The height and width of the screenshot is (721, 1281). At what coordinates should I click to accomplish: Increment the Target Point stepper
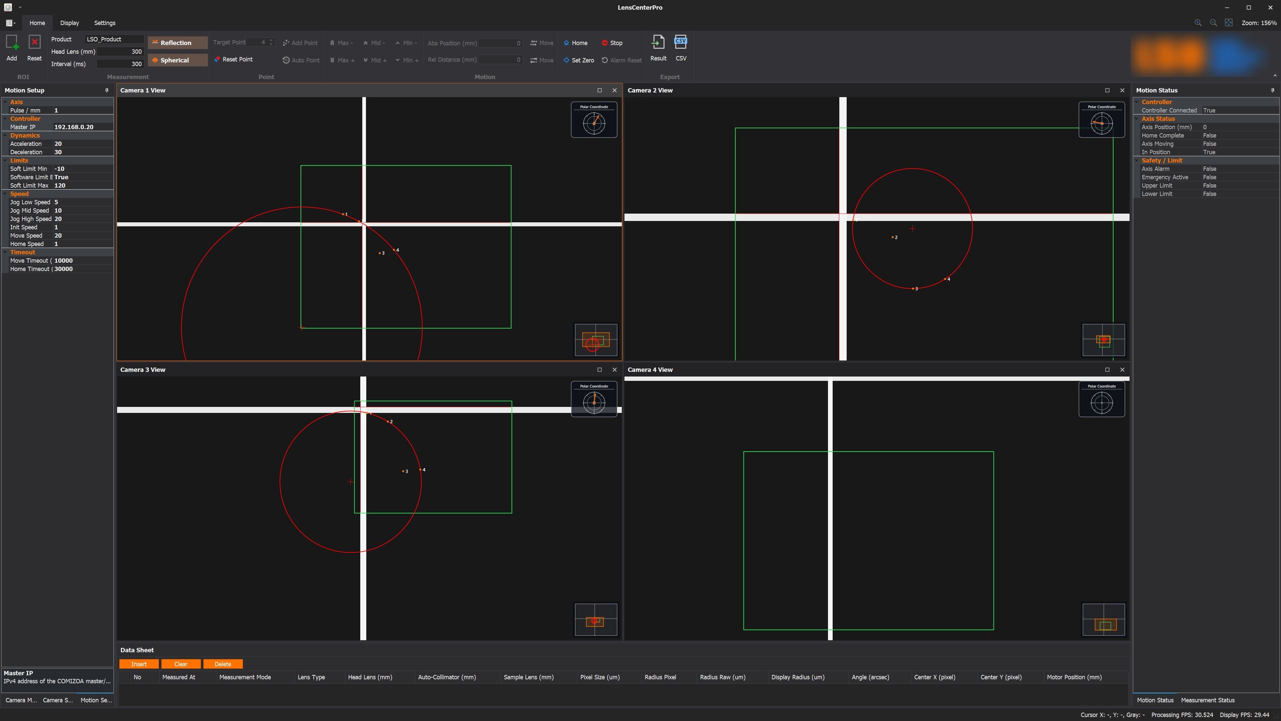[x=271, y=40]
